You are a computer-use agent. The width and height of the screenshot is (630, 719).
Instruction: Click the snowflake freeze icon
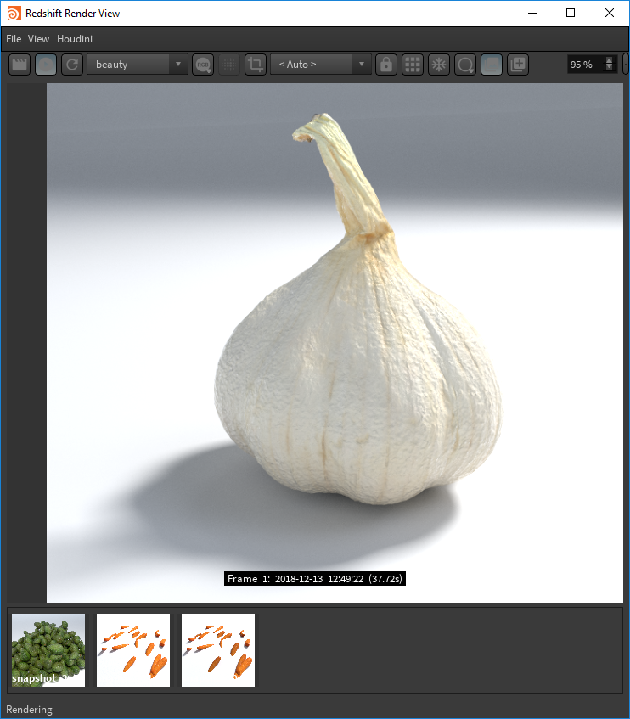click(439, 65)
